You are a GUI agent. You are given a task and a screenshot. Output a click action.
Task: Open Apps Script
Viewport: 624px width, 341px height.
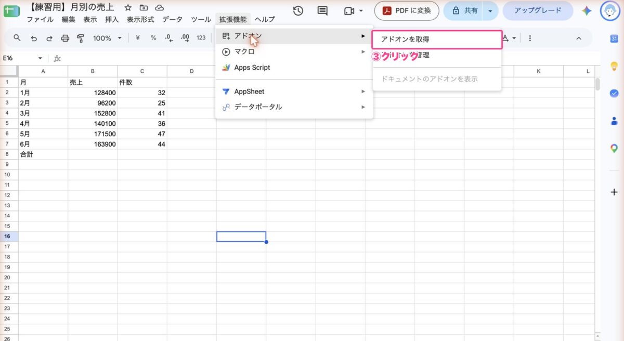click(294, 68)
